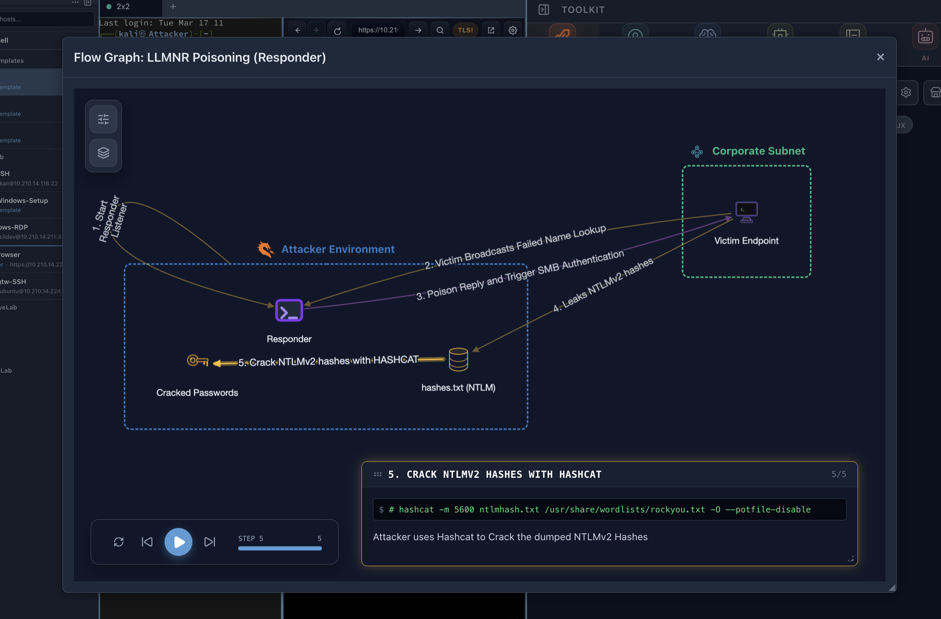Switch to the 2x2 terminal tab
Viewport: 941px width, 619px height.
point(123,6)
